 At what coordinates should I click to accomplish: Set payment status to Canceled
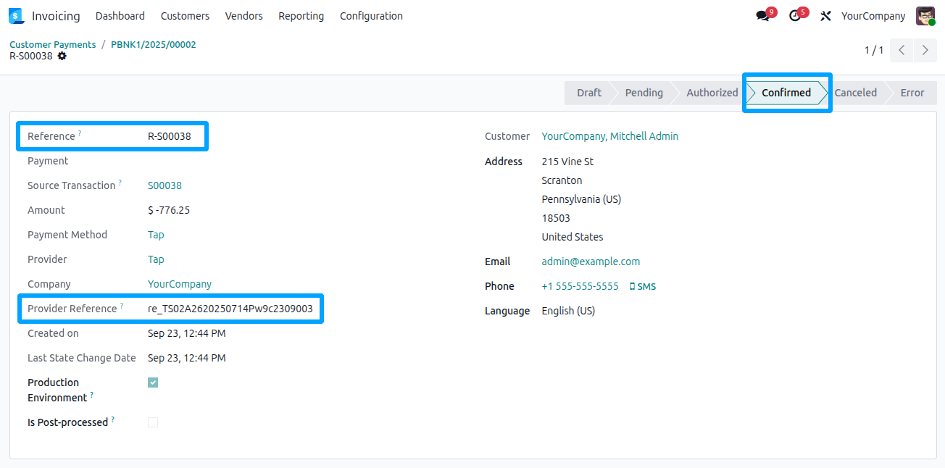[855, 92]
